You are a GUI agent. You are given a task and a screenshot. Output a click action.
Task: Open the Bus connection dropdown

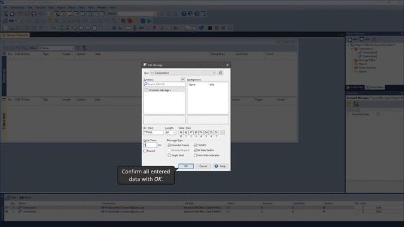pyautogui.click(x=183, y=73)
